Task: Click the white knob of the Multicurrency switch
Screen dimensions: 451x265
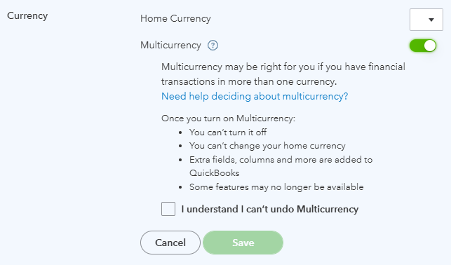Action: [x=430, y=46]
